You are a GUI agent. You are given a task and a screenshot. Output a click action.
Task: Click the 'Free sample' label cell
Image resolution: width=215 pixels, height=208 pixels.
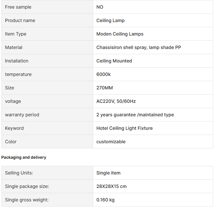pyautogui.click(x=18, y=7)
